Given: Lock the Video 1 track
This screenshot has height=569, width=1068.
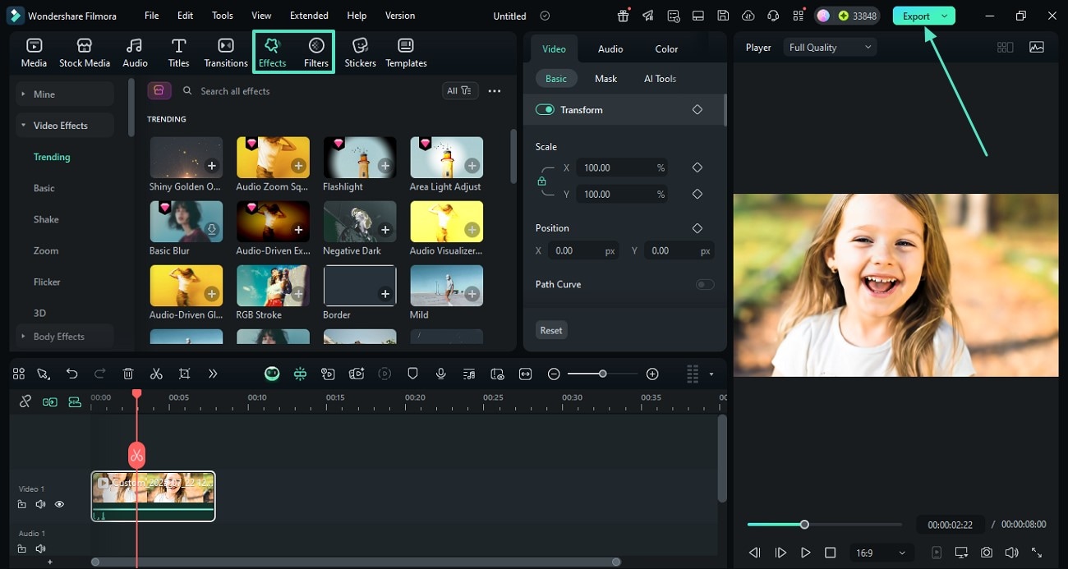Looking at the screenshot, I should (22, 504).
